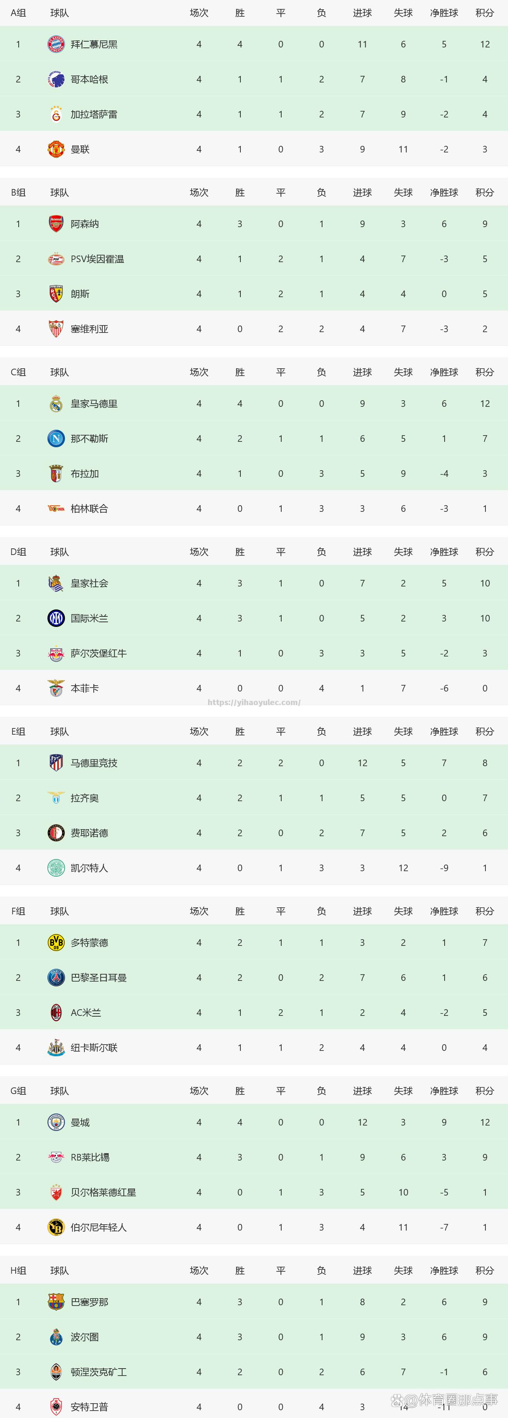The image size is (508, 1418).
Task: Click the Manchester United club crest
Action: 56,149
